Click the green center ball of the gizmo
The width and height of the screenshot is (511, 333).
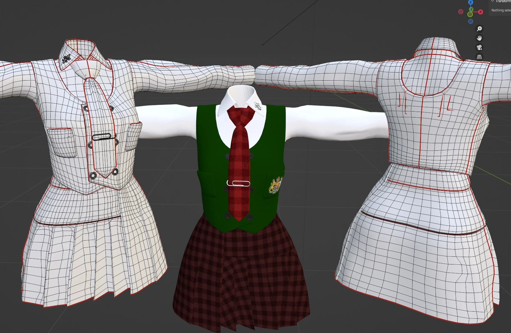click(x=470, y=14)
